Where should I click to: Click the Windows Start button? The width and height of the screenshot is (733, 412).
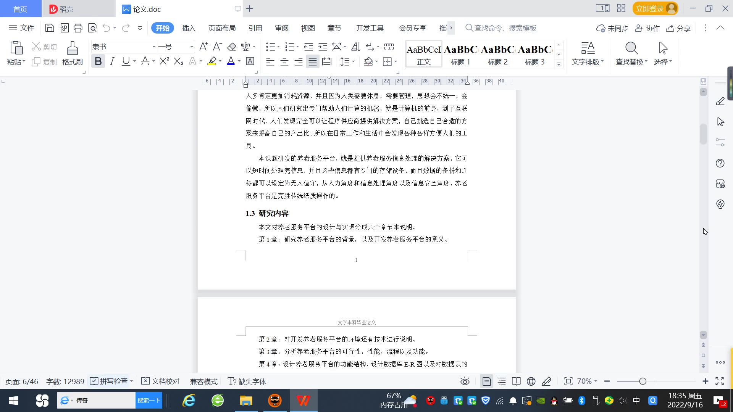tap(14, 401)
